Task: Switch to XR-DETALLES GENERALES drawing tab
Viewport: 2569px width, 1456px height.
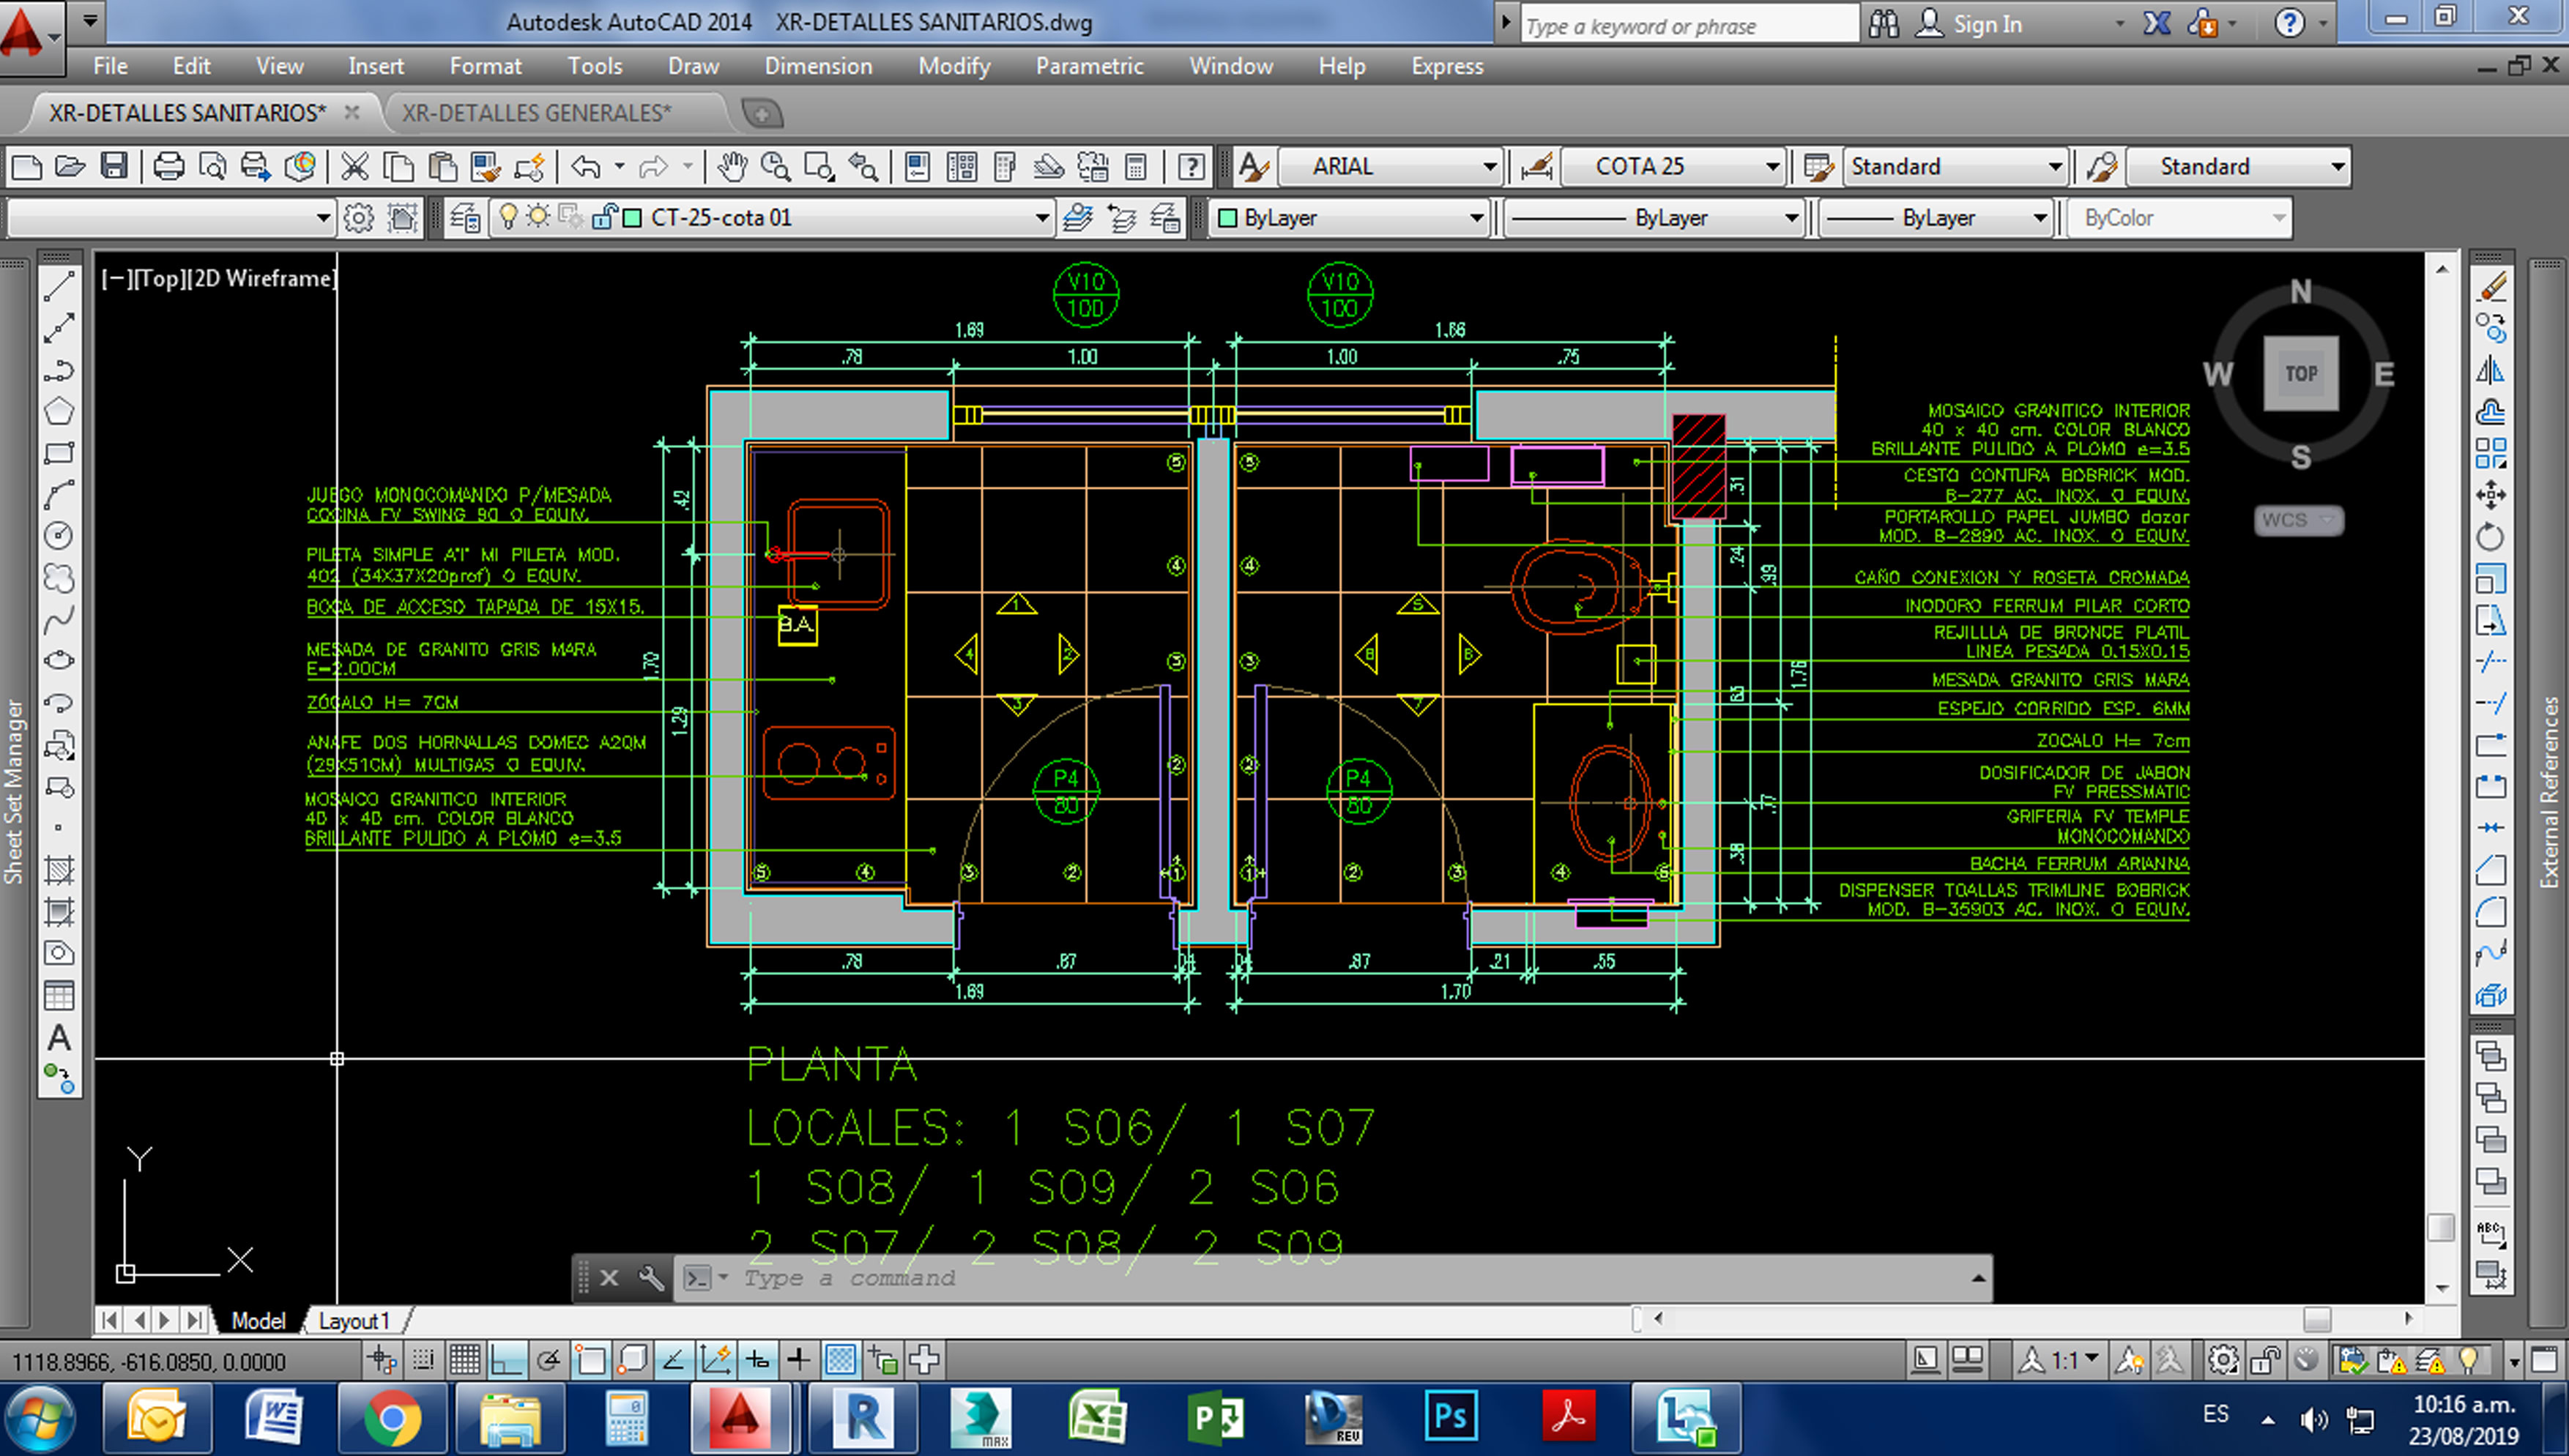Action: click(x=536, y=113)
